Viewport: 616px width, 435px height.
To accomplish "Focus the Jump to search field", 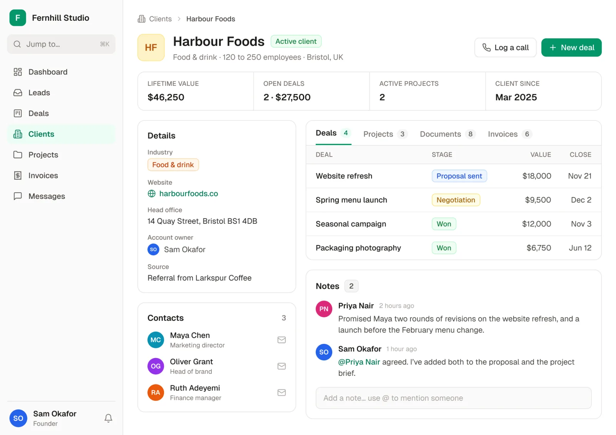I will click(61, 44).
